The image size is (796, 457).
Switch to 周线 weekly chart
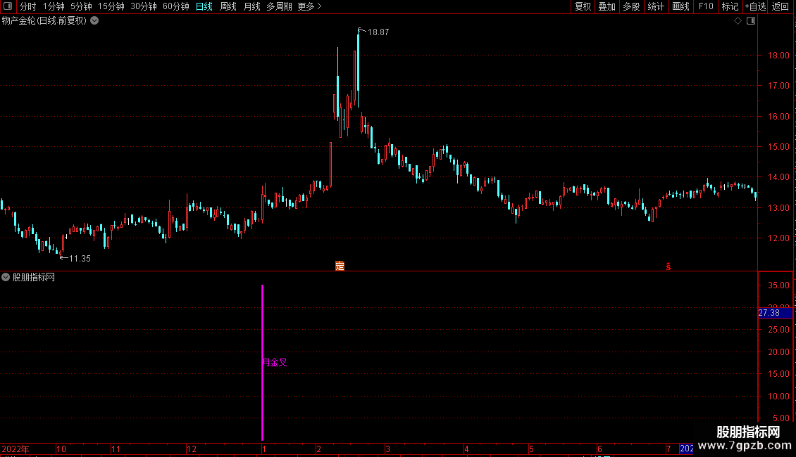point(228,6)
